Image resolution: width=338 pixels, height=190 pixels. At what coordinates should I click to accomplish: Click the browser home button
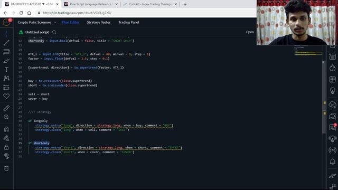pos(29,13)
